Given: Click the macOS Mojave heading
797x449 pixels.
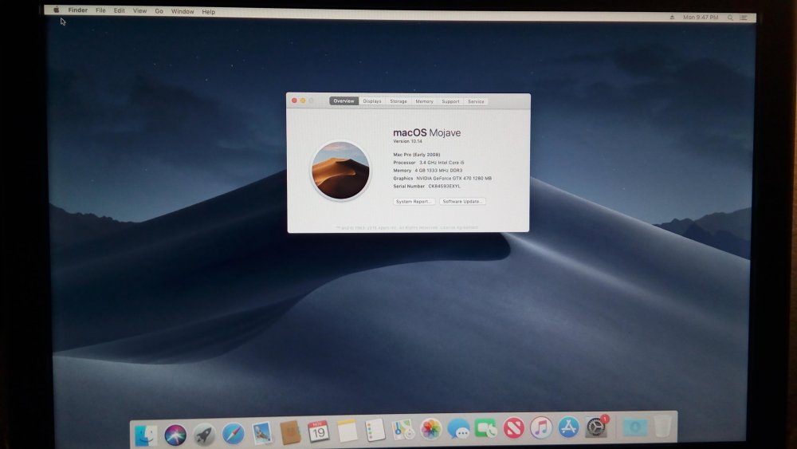Looking at the screenshot, I should pos(427,132).
